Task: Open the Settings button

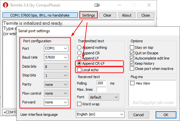Action: 89,15
